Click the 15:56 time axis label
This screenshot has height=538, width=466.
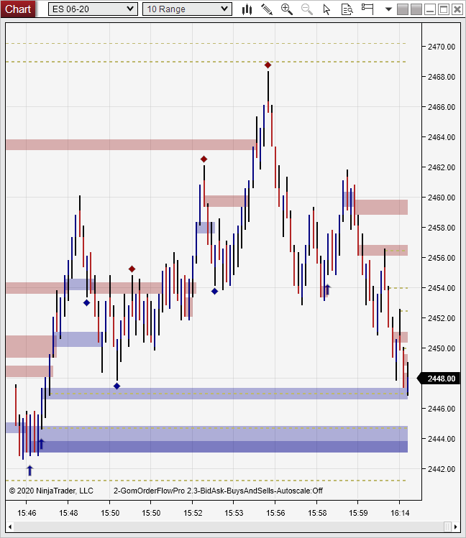(275, 513)
